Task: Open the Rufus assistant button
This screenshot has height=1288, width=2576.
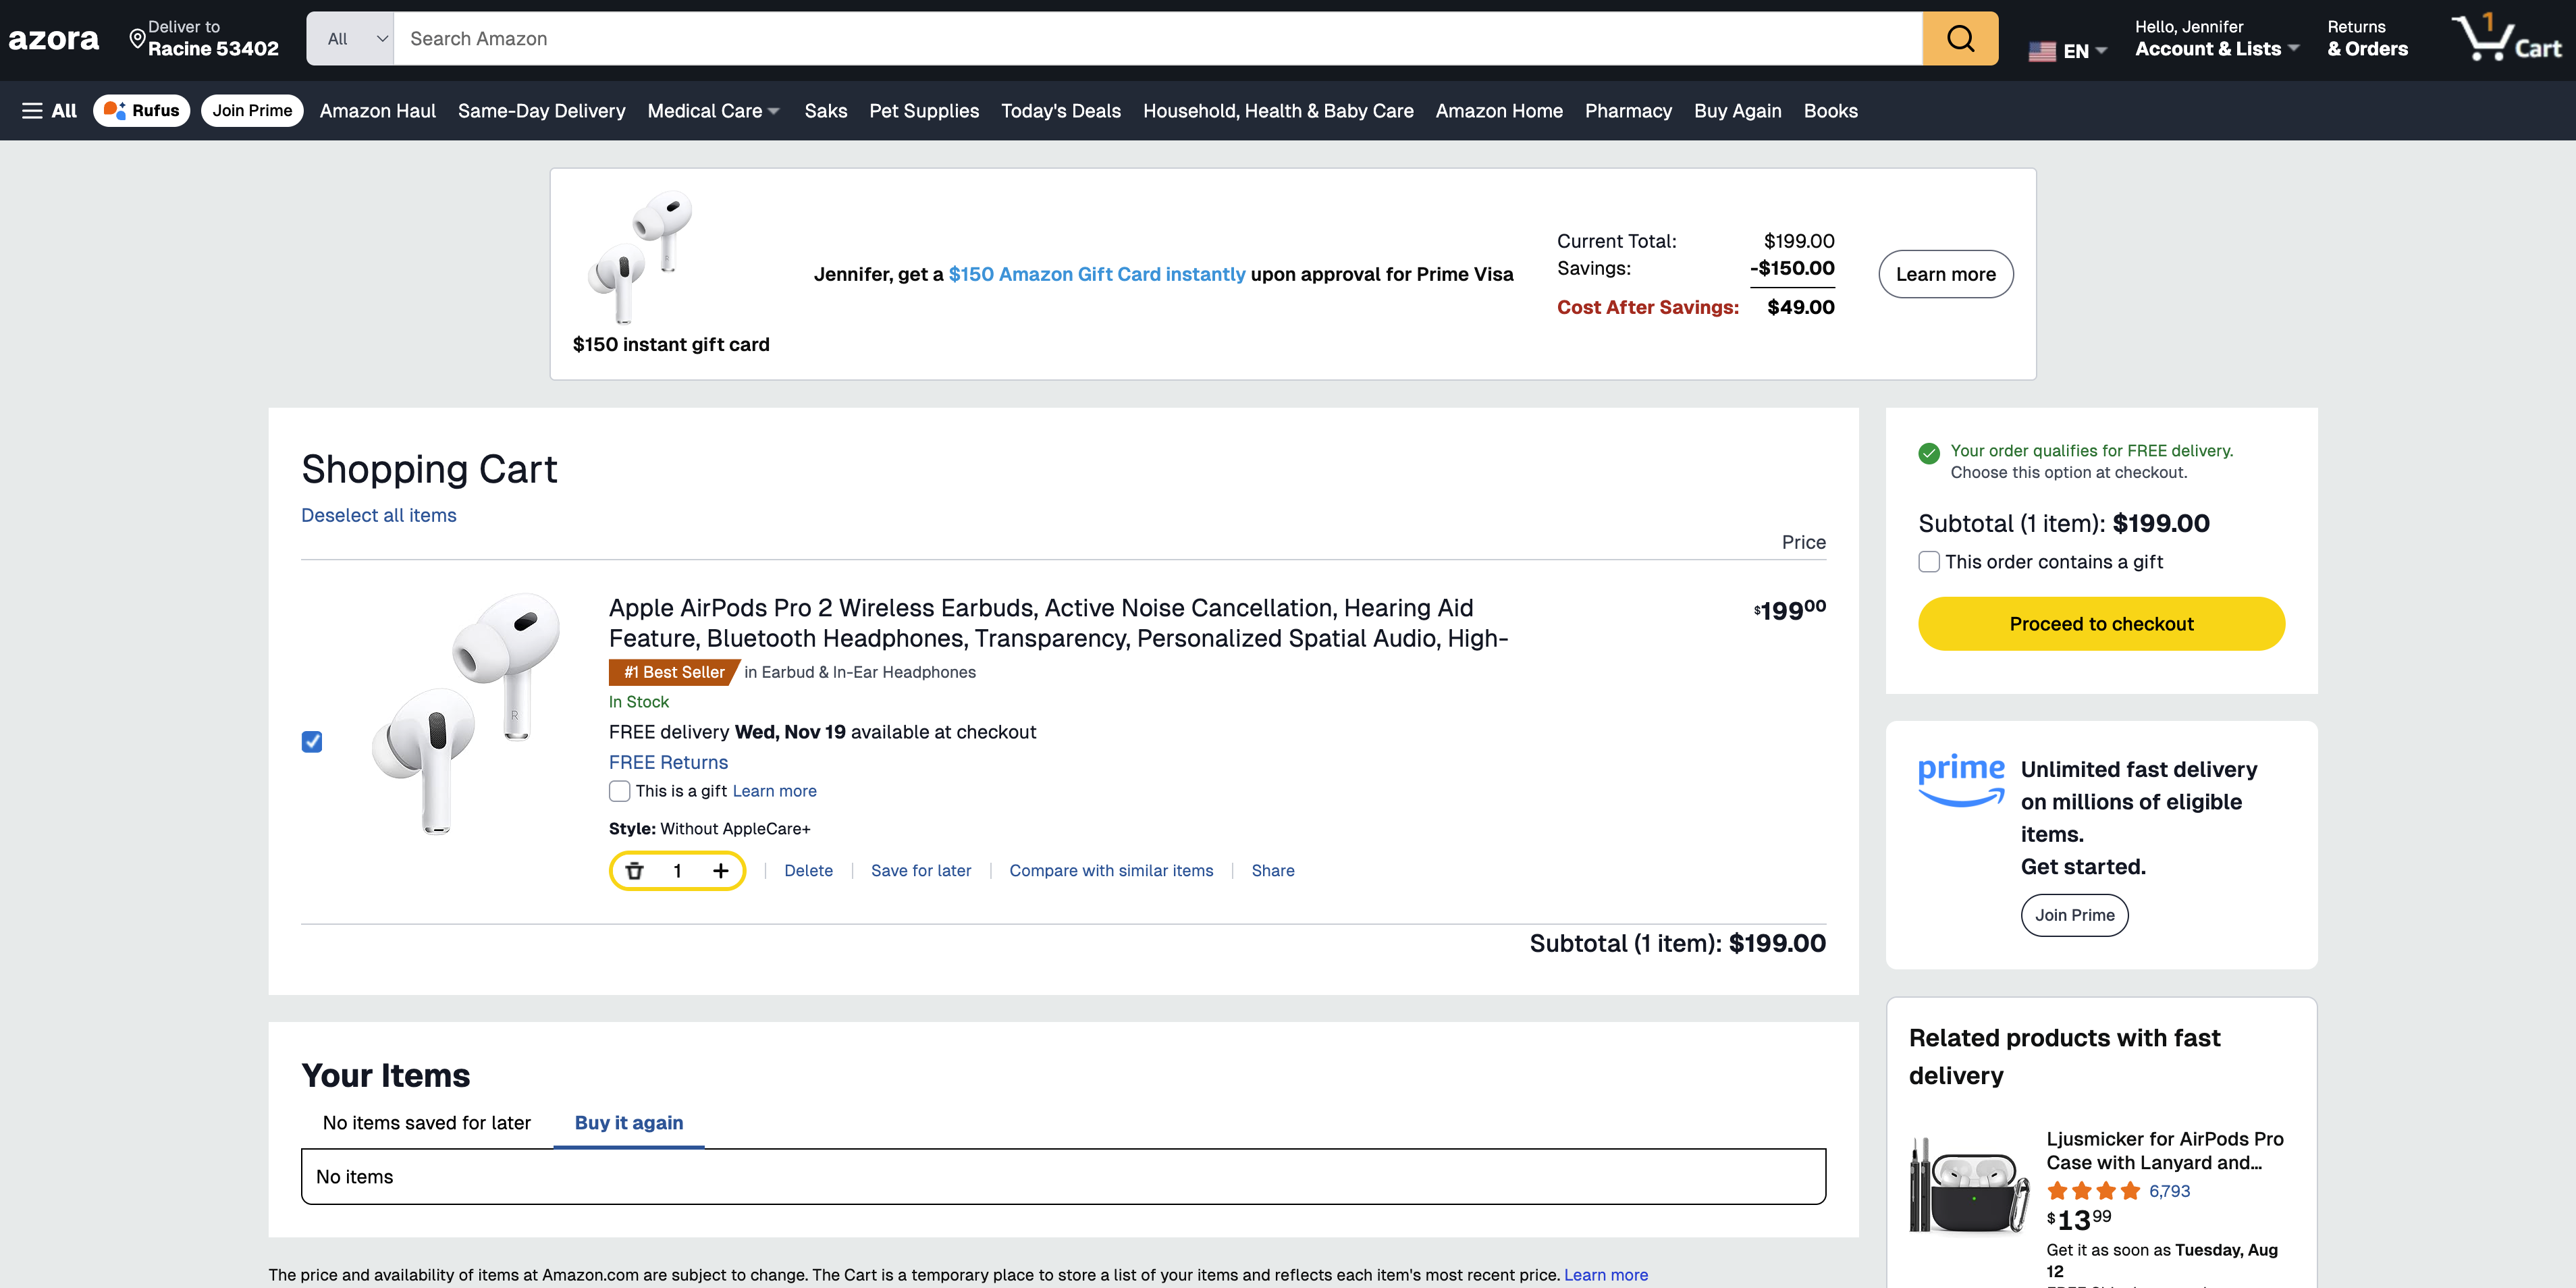Action: coord(141,111)
